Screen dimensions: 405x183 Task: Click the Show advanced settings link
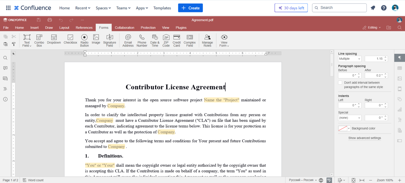click(365, 138)
